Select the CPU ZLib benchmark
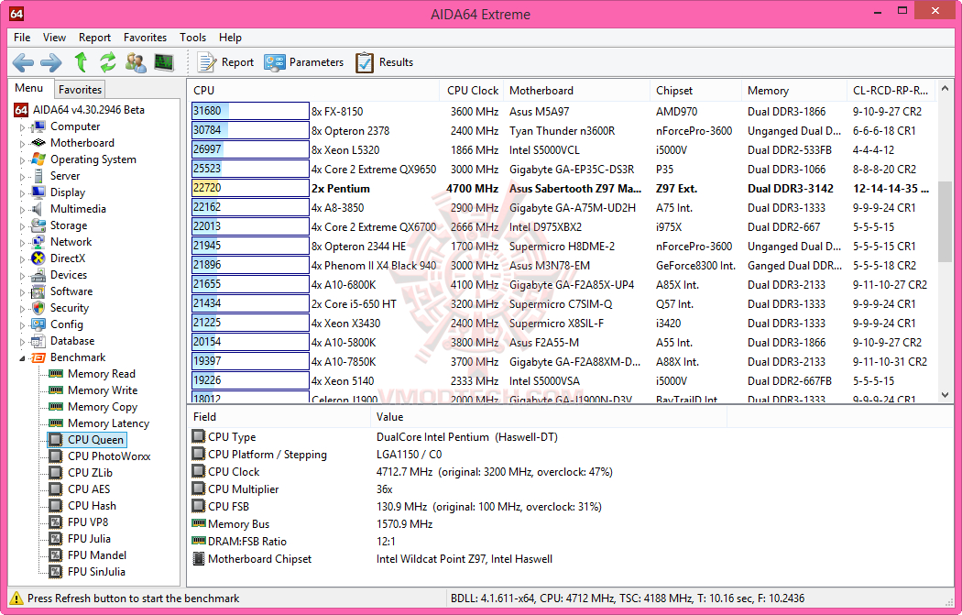The width and height of the screenshot is (962, 615). point(90,473)
